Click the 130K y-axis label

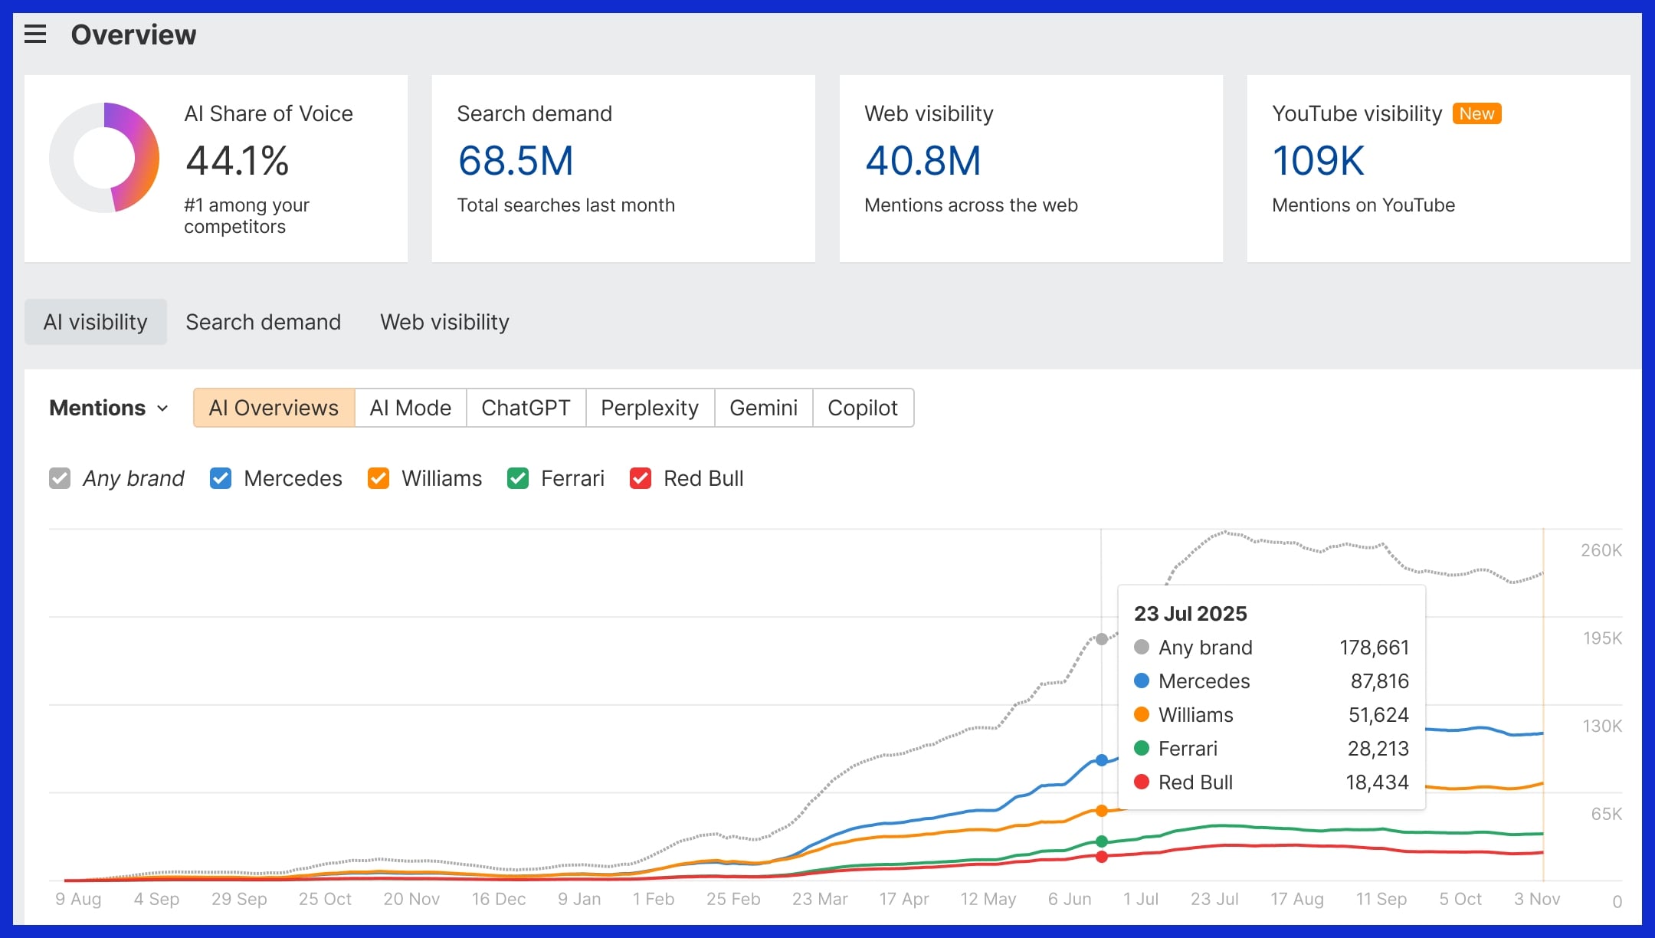pyautogui.click(x=1602, y=726)
